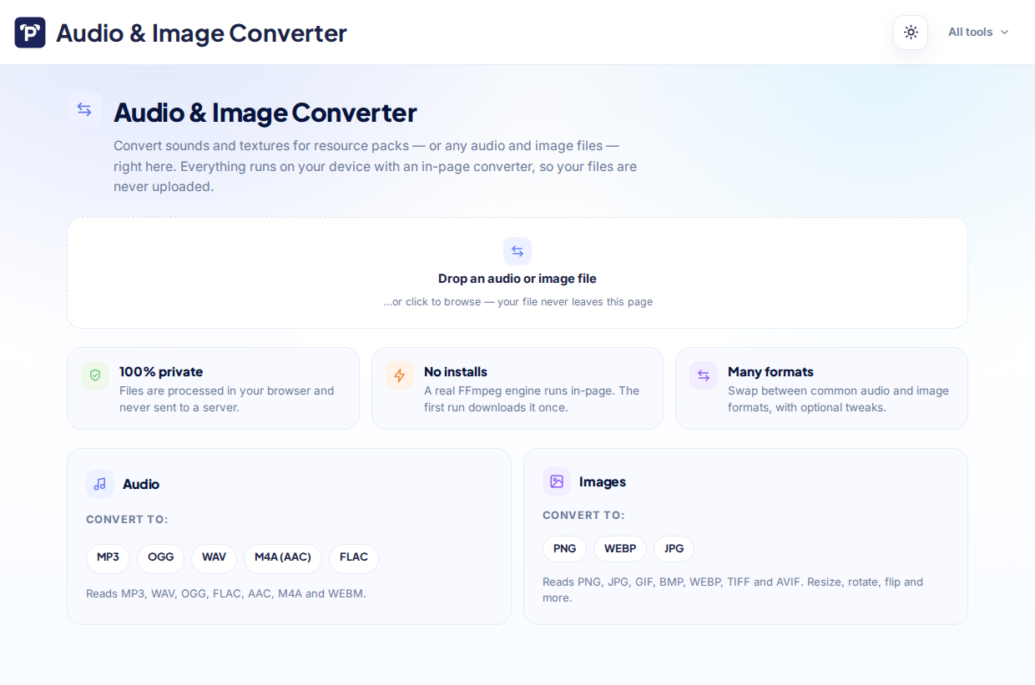Viewport: 1035px width, 685px height.
Task: Choose JPG image format
Action: pos(674,549)
